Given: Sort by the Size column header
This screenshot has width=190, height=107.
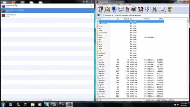Looking at the screenshot, I should (115, 19).
